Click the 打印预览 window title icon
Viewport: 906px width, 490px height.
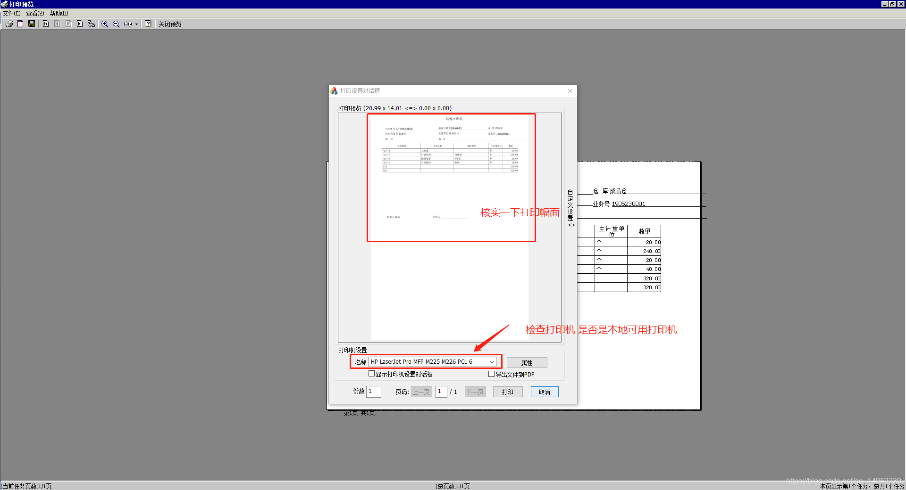click(4, 4)
